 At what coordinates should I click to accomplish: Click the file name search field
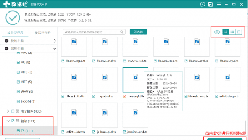point(94,32)
